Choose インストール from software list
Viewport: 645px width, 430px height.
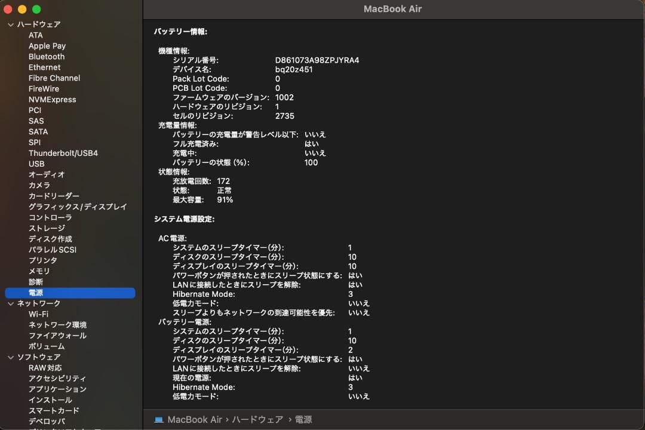(50, 400)
